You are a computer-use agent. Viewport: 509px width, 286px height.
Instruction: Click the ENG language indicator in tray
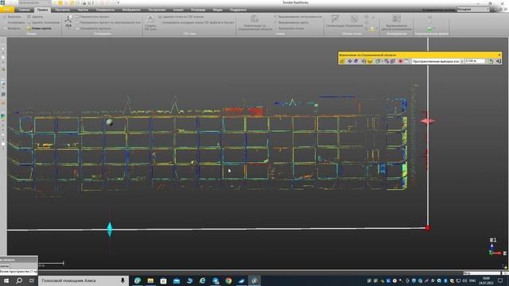click(472, 280)
